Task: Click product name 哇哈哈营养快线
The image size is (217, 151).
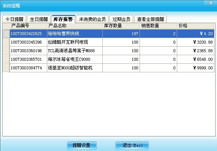Action: pyautogui.click(x=75, y=34)
